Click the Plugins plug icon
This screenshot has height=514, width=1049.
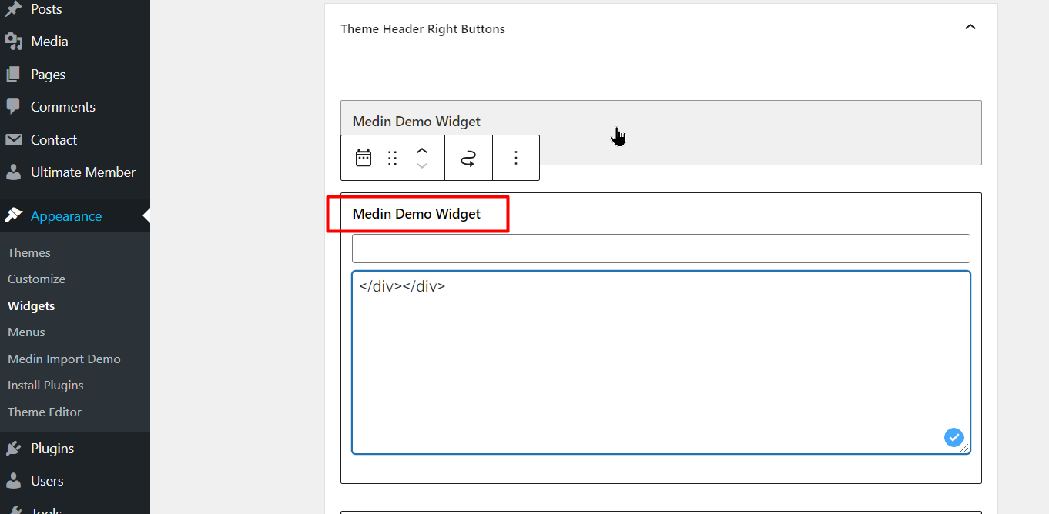click(14, 449)
